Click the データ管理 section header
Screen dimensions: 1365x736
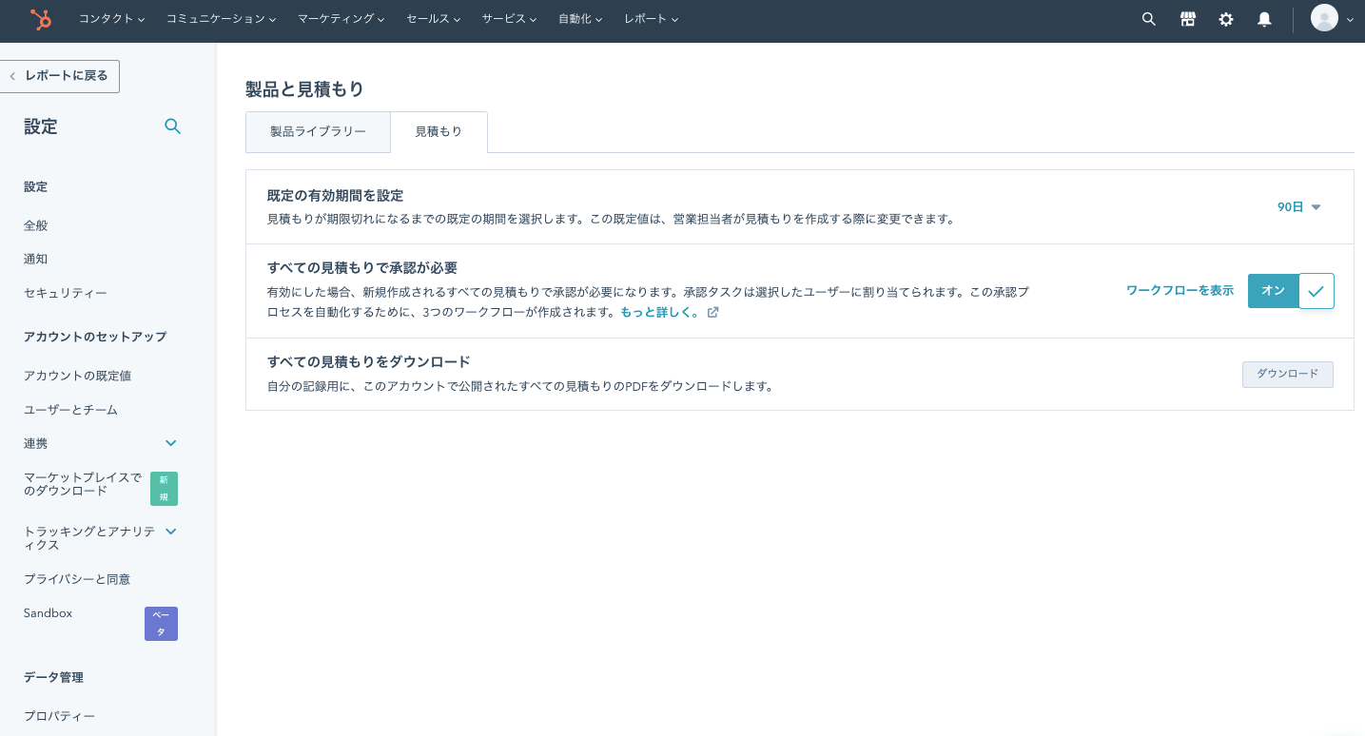click(x=53, y=678)
